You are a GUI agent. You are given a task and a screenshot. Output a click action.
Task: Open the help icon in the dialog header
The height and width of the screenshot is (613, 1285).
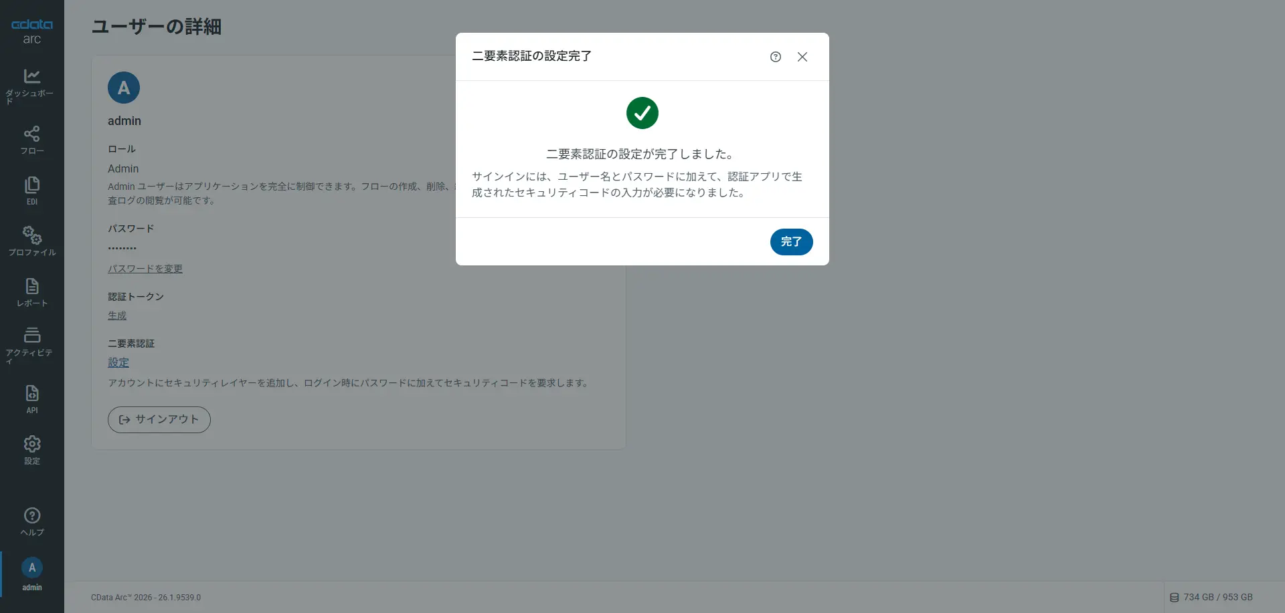pos(776,57)
